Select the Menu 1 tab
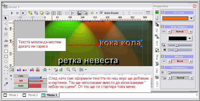Image resolution: width=200 pixels, height=101 pixels. (50, 95)
